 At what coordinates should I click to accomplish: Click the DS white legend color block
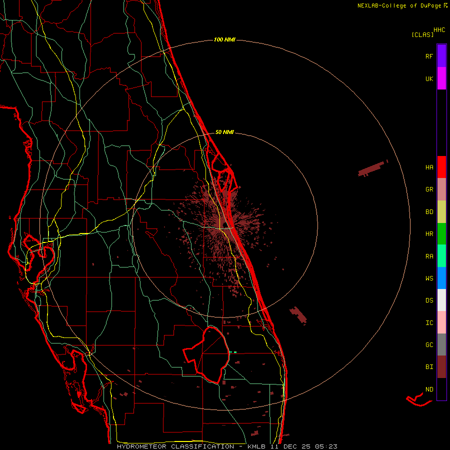pyautogui.click(x=441, y=300)
